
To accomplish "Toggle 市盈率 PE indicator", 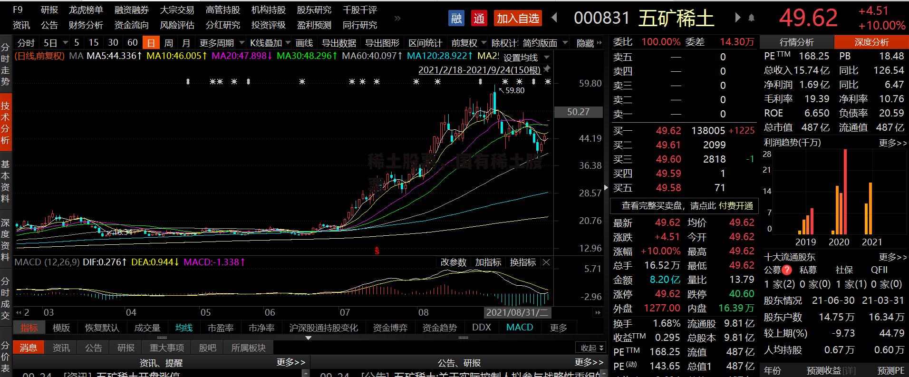I will (x=221, y=328).
